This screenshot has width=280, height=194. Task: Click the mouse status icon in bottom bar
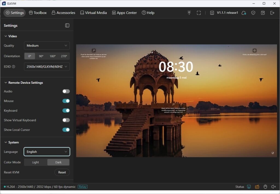pos(265,187)
